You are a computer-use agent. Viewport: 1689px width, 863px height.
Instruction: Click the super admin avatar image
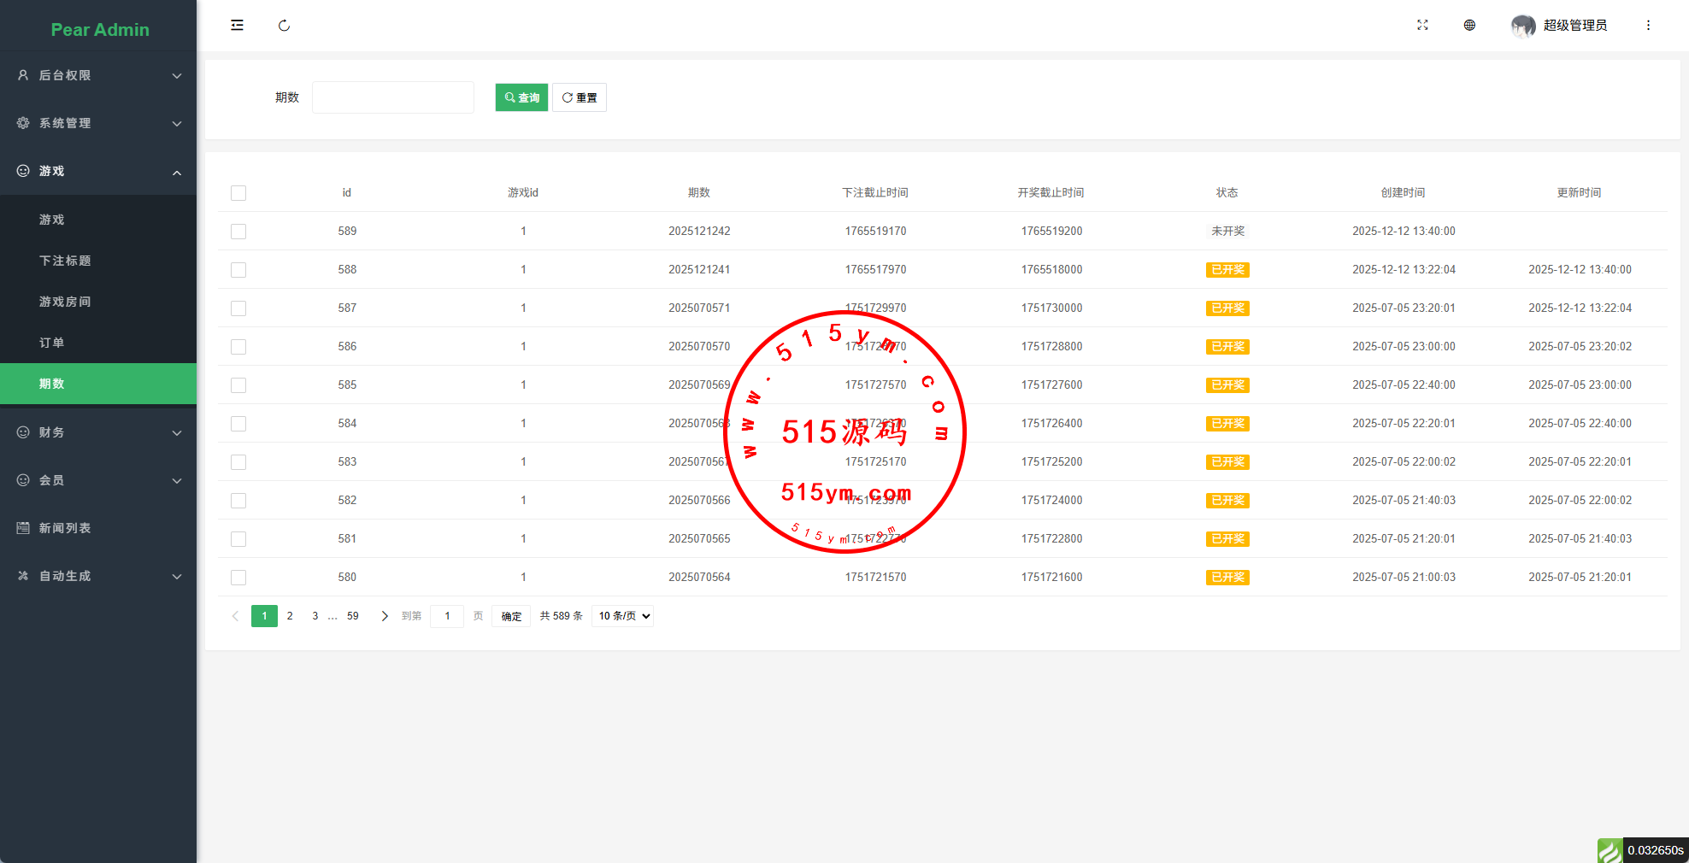pyautogui.click(x=1522, y=26)
